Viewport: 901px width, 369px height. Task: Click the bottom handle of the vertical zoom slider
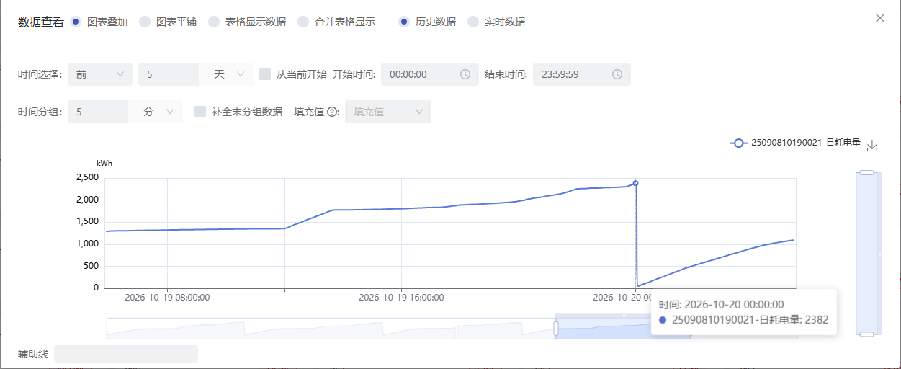click(x=866, y=334)
